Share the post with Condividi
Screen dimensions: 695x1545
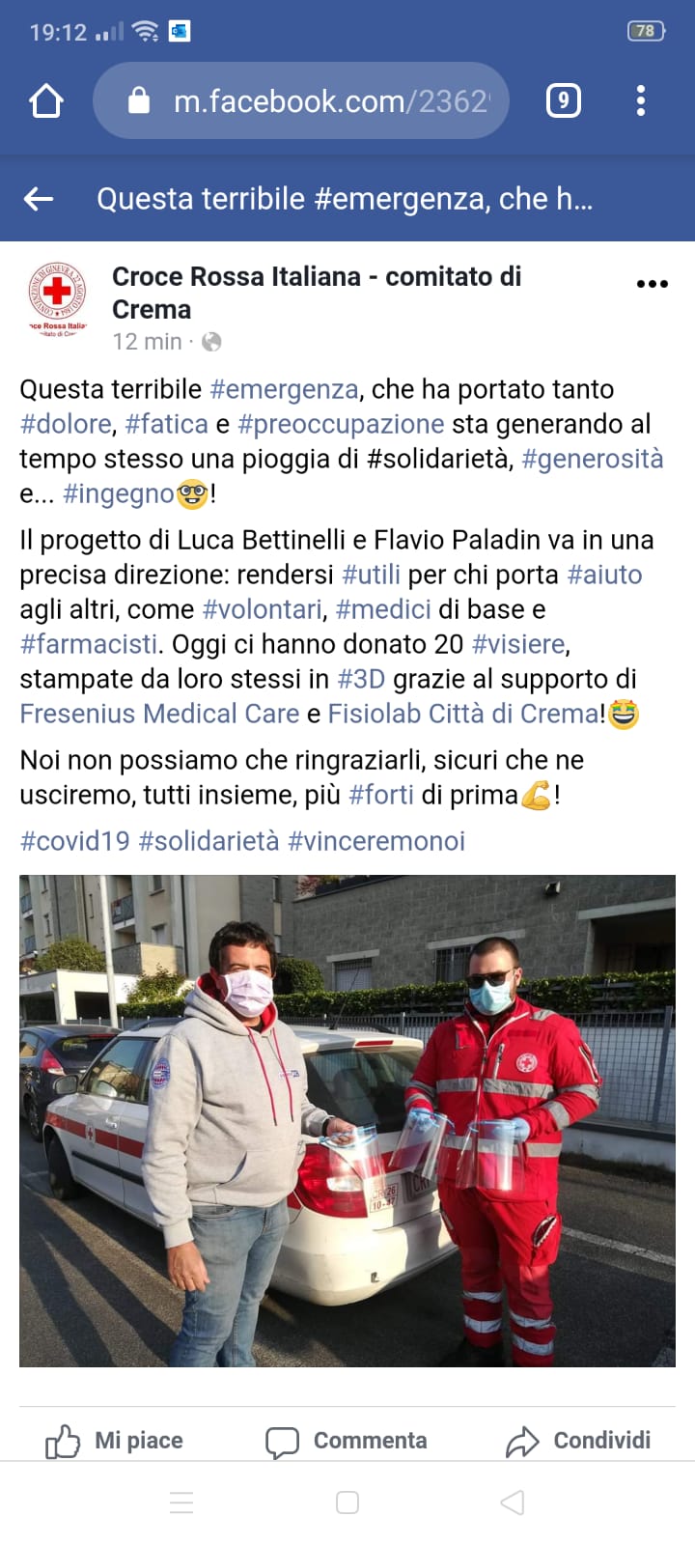click(578, 1441)
